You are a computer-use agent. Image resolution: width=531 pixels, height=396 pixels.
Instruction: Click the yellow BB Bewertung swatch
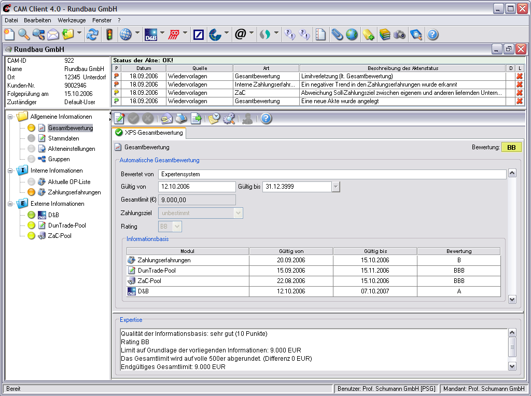pos(511,147)
